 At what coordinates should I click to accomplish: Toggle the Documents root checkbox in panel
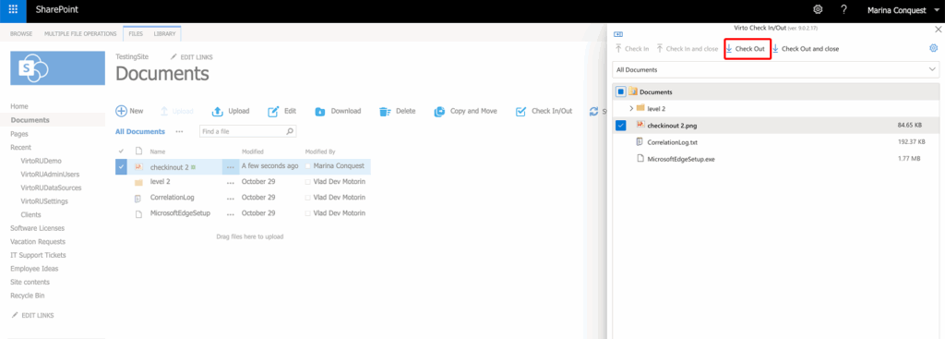(x=621, y=91)
